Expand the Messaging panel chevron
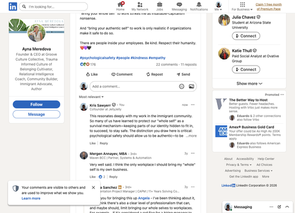The image size is (295, 213). [x=287, y=206]
